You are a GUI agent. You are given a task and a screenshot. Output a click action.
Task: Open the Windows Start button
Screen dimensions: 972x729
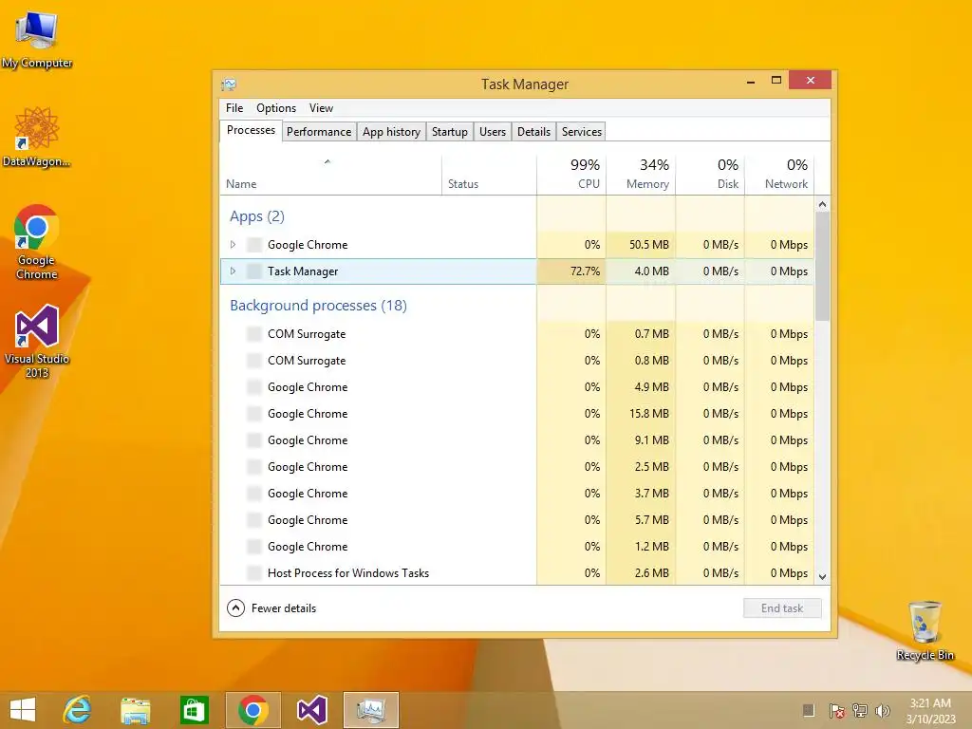23,710
